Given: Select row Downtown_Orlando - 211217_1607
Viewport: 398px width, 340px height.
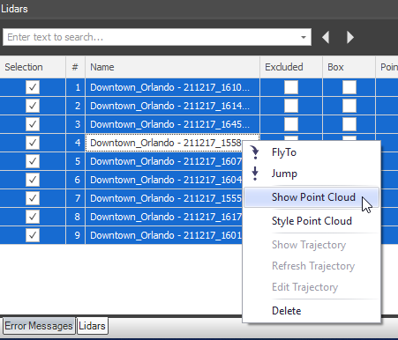Looking at the screenshot, I should click(165, 161).
